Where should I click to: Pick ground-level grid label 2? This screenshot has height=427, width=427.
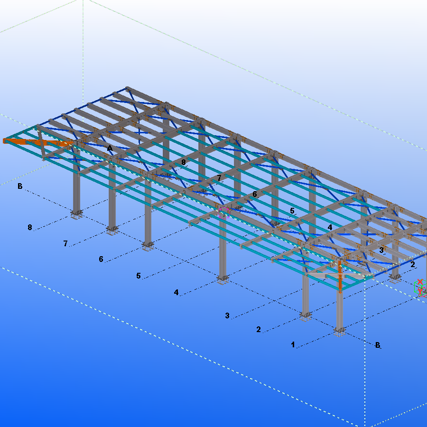[259, 329]
